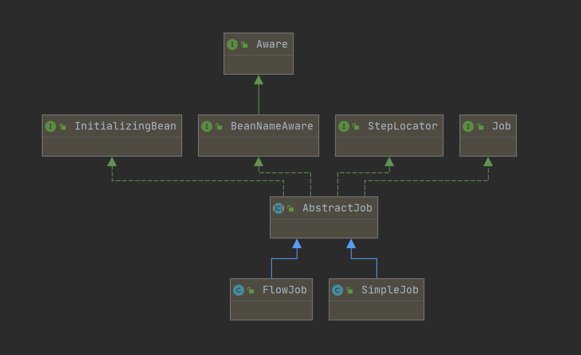Click the green arrowhead pointing into Aware
581x355 pixels.
(x=259, y=80)
